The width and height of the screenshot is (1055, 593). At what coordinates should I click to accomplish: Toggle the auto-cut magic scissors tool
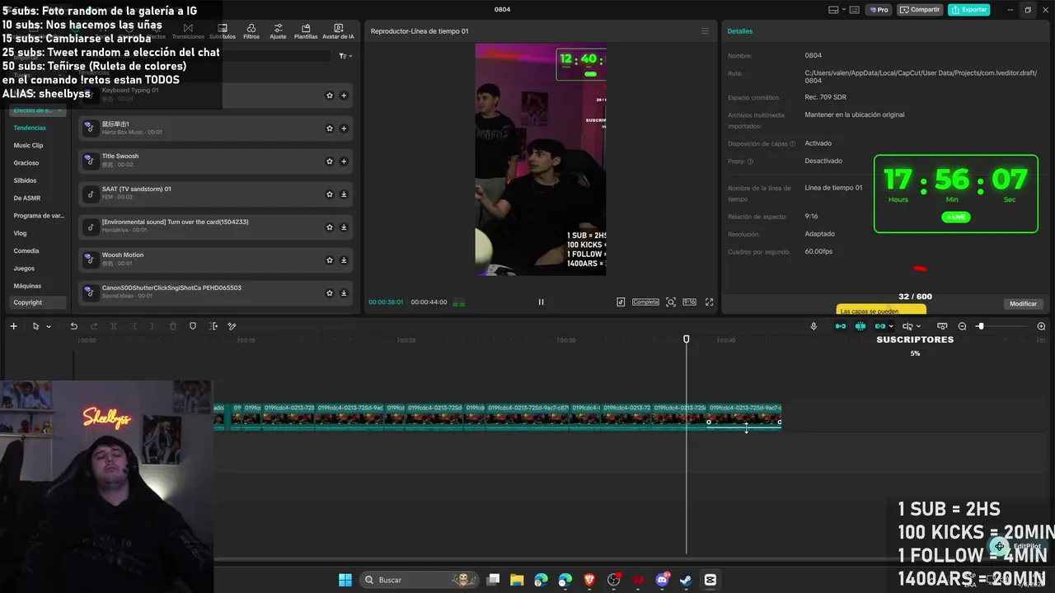[232, 326]
